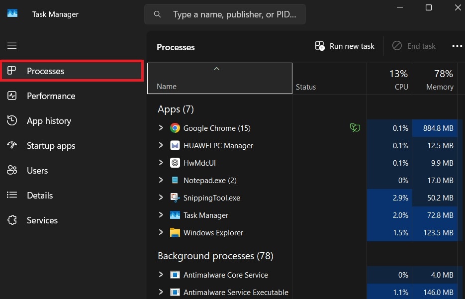
Task: Click the End task label
Action: click(421, 46)
